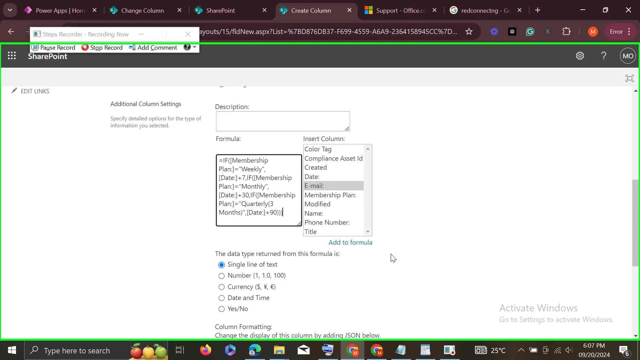The height and width of the screenshot is (360, 640).
Task: Open the tab search dropdown chevron
Action: [x=10, y=10]
